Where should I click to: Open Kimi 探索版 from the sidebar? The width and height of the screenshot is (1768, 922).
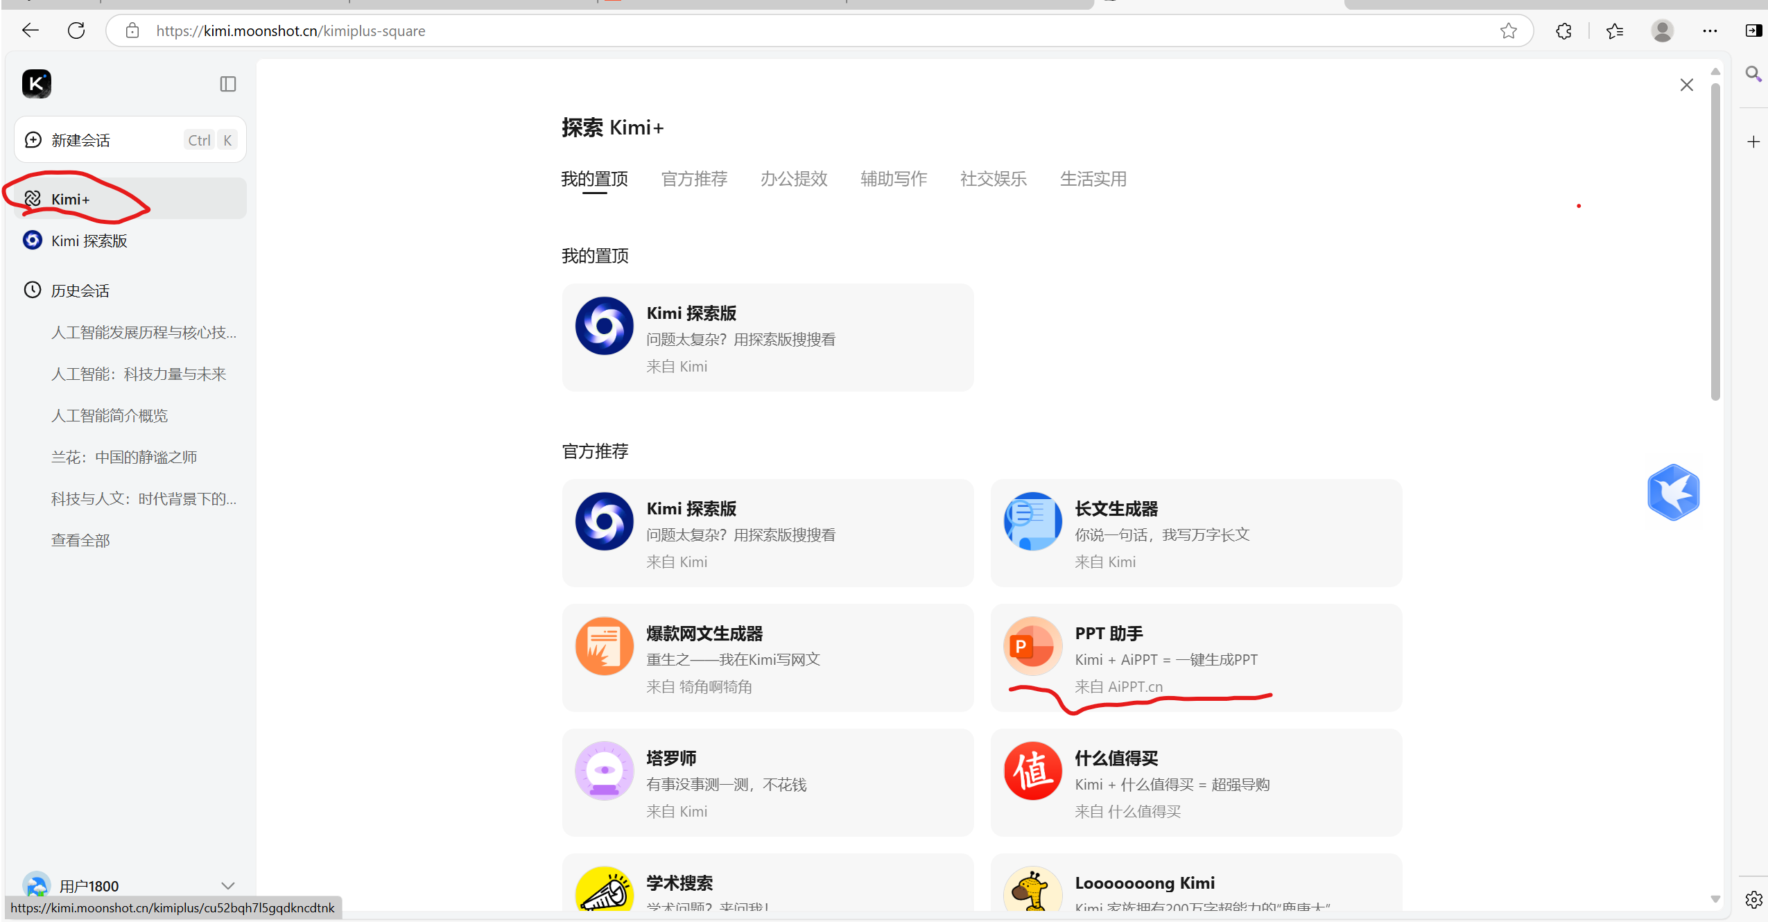(89, 241)
